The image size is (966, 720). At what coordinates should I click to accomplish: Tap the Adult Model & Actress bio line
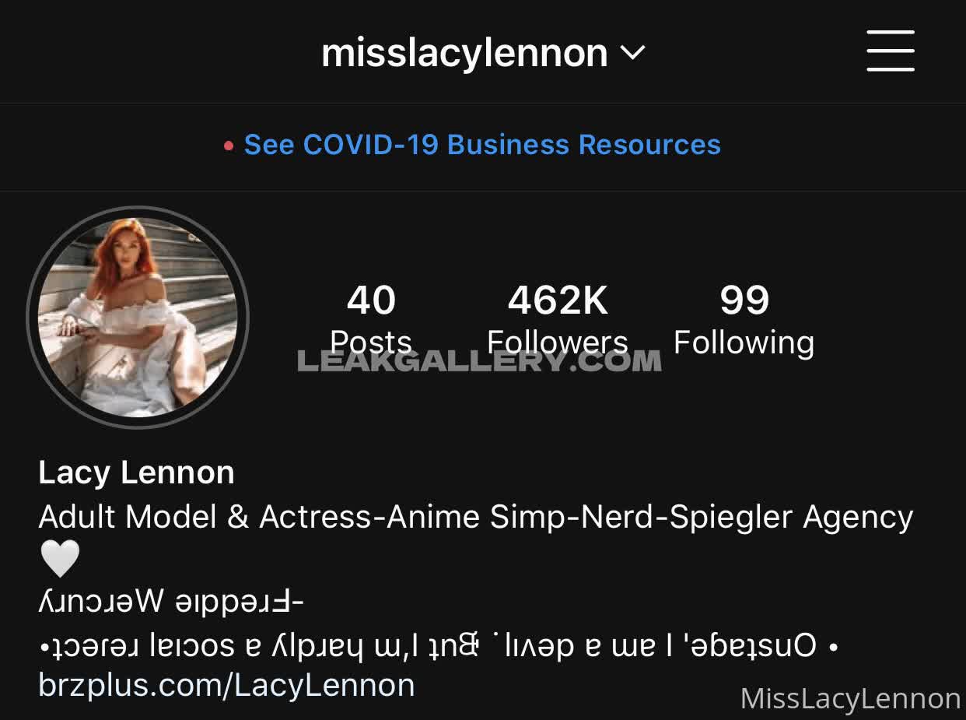[x=476, y=517]
